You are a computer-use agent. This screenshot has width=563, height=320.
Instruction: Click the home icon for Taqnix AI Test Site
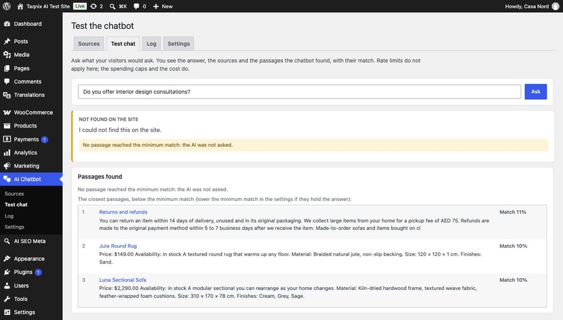[20, 6]
